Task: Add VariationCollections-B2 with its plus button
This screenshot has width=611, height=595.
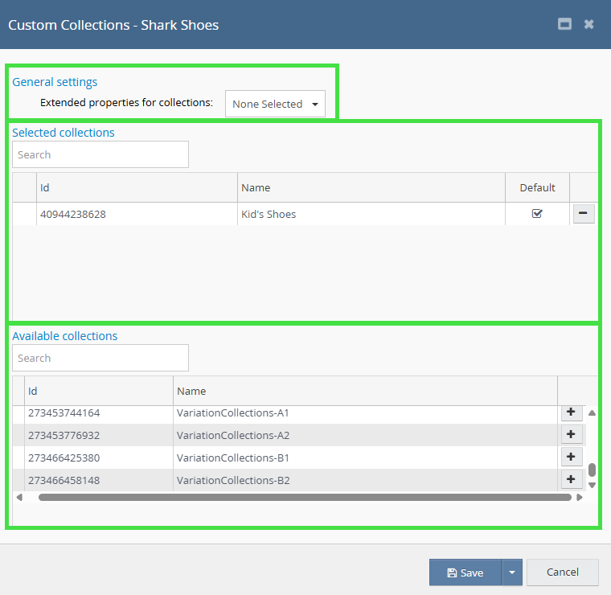Action: click(x=572, y=479)
